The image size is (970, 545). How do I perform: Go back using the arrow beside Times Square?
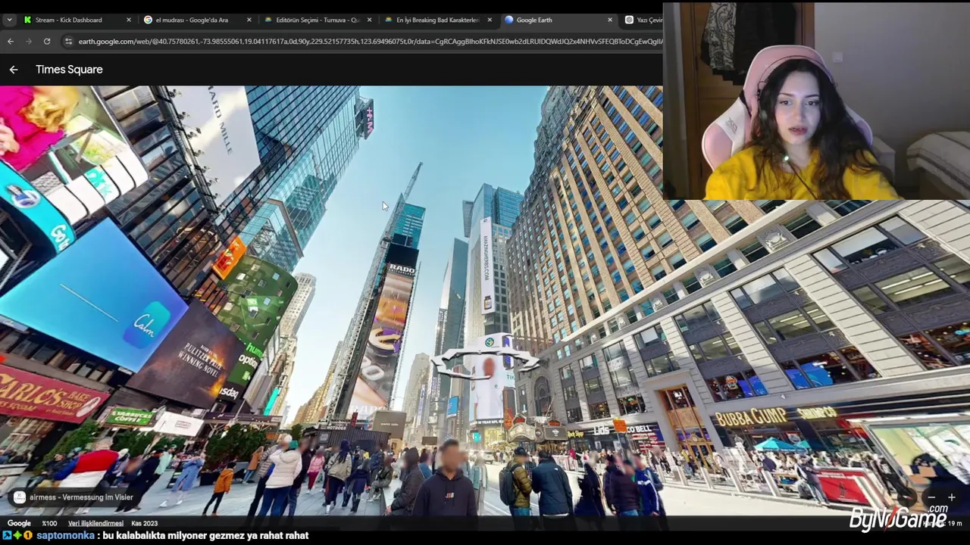[14, 70]
